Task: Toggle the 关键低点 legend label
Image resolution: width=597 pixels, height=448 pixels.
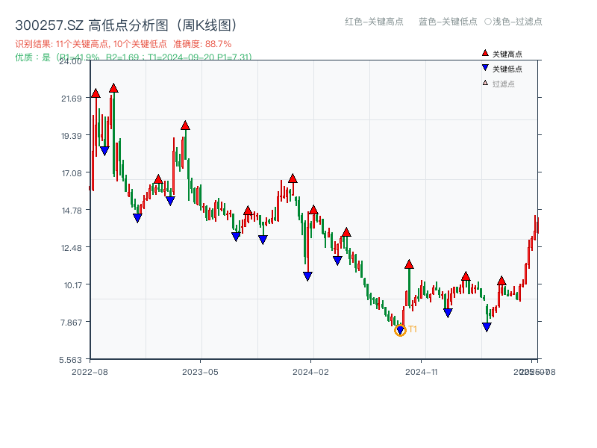Action: 507,69
